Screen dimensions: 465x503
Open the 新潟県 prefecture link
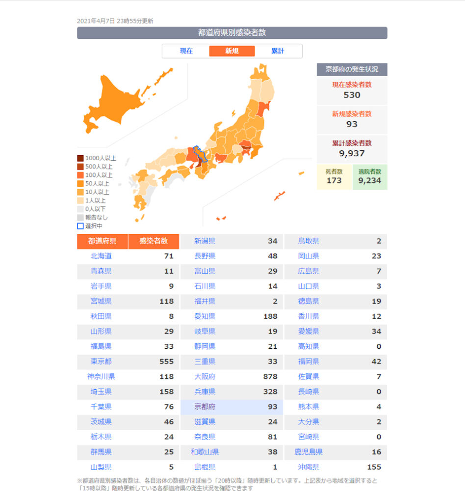tap(205, 241)
